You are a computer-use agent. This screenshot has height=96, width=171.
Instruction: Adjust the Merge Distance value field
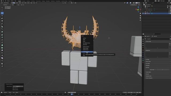(x=18, y=86)
